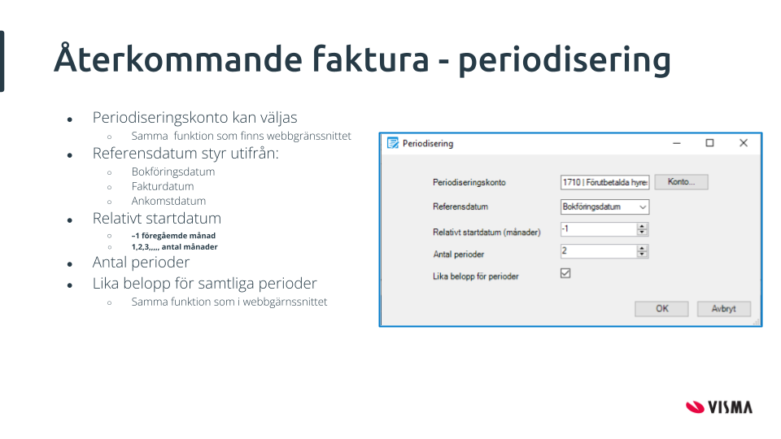Increase Antal perioder with up arrow
The width and height of the screenshot is (781, 439).
643,249
